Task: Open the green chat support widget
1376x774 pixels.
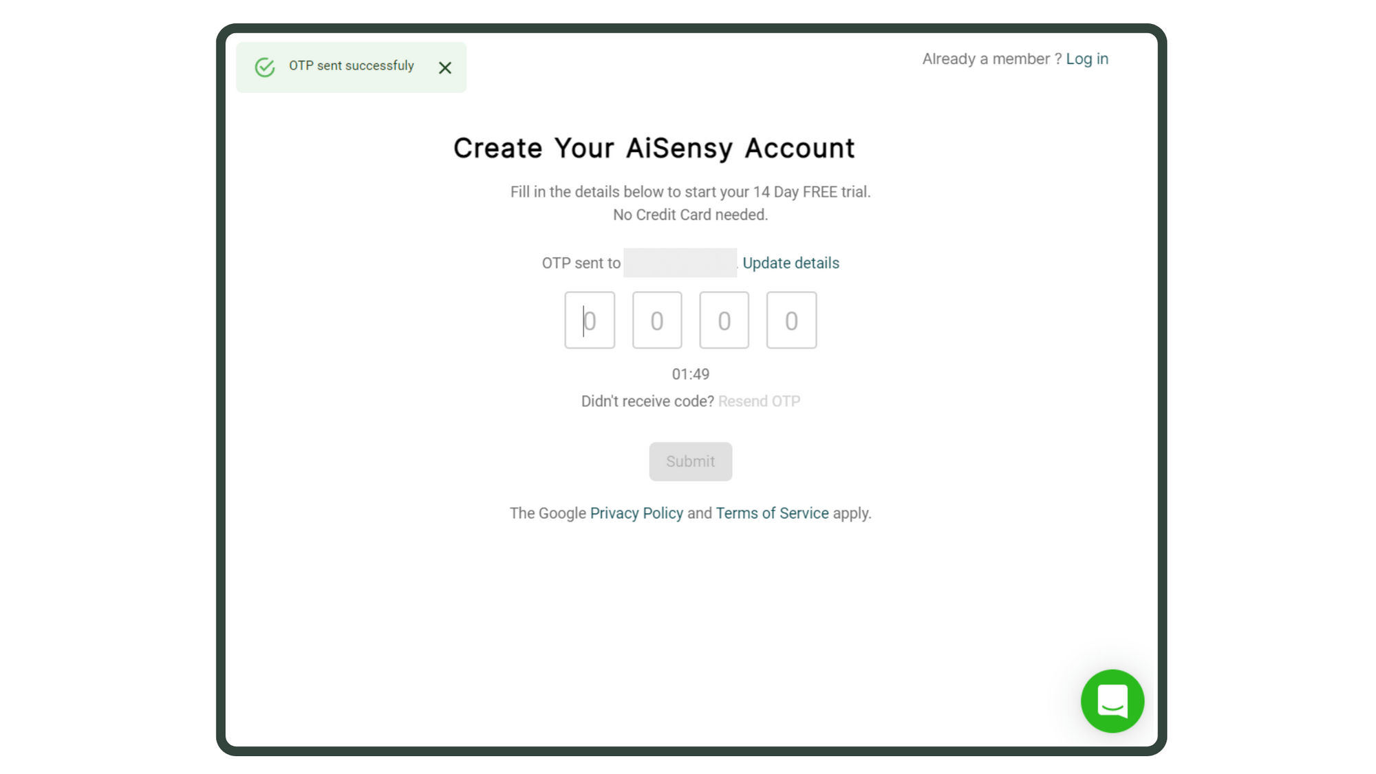Action: point(1112,700)
